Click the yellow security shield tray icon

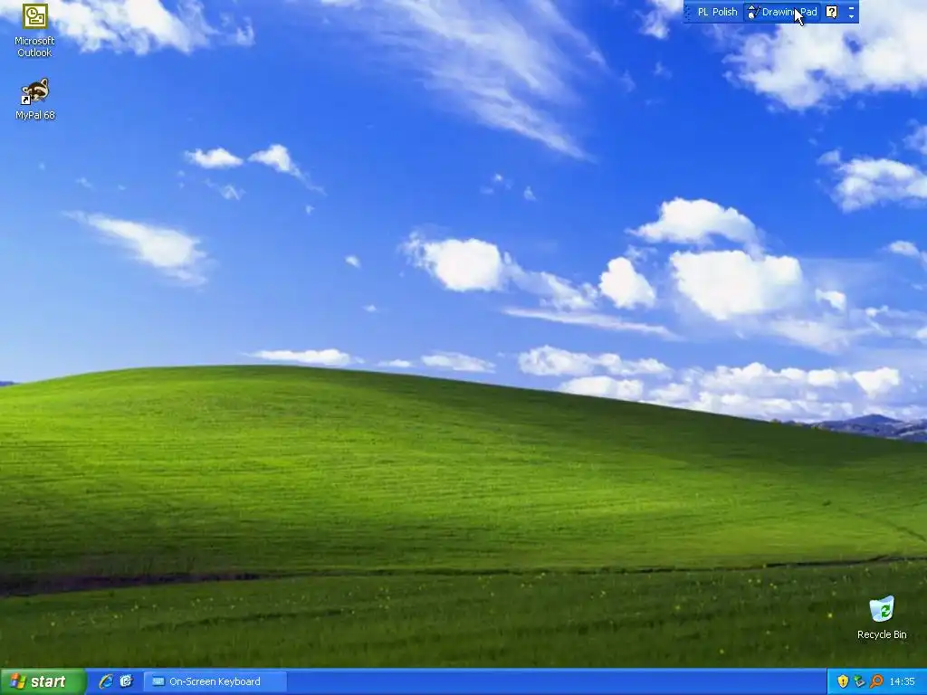tap(843, 681)
